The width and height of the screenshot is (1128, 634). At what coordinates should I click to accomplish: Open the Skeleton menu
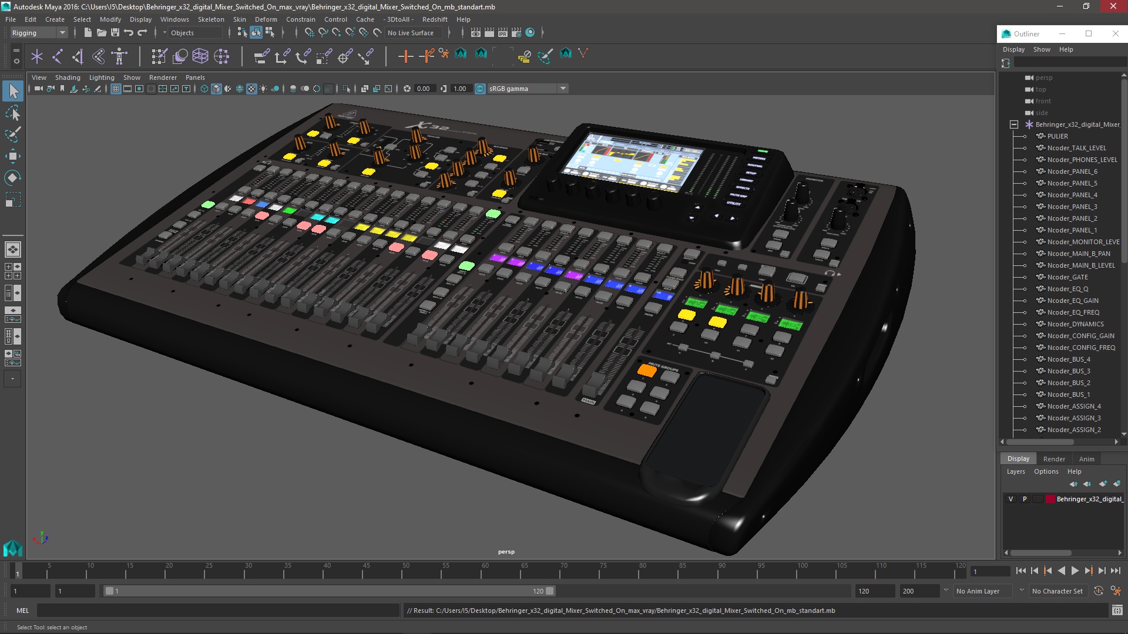point(211,19)
